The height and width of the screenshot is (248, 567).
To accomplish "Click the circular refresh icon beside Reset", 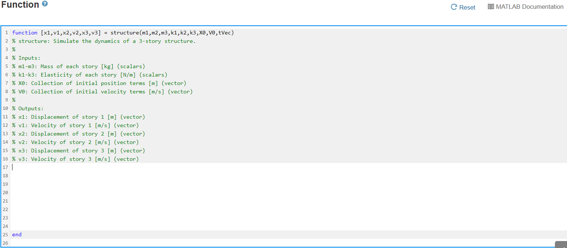I will point(454,7).
